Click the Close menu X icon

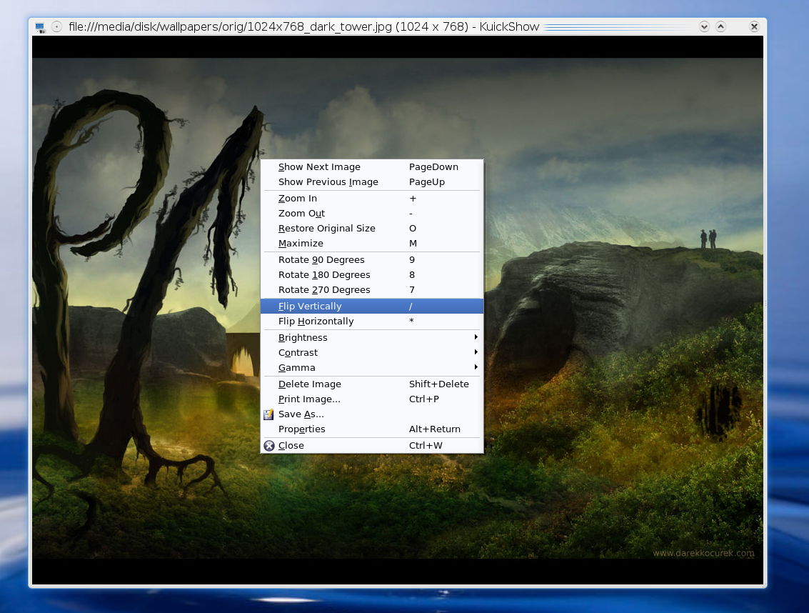(268, 446)
